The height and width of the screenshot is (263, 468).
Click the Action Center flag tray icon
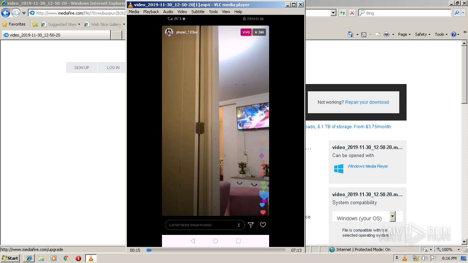coord(434,258)
